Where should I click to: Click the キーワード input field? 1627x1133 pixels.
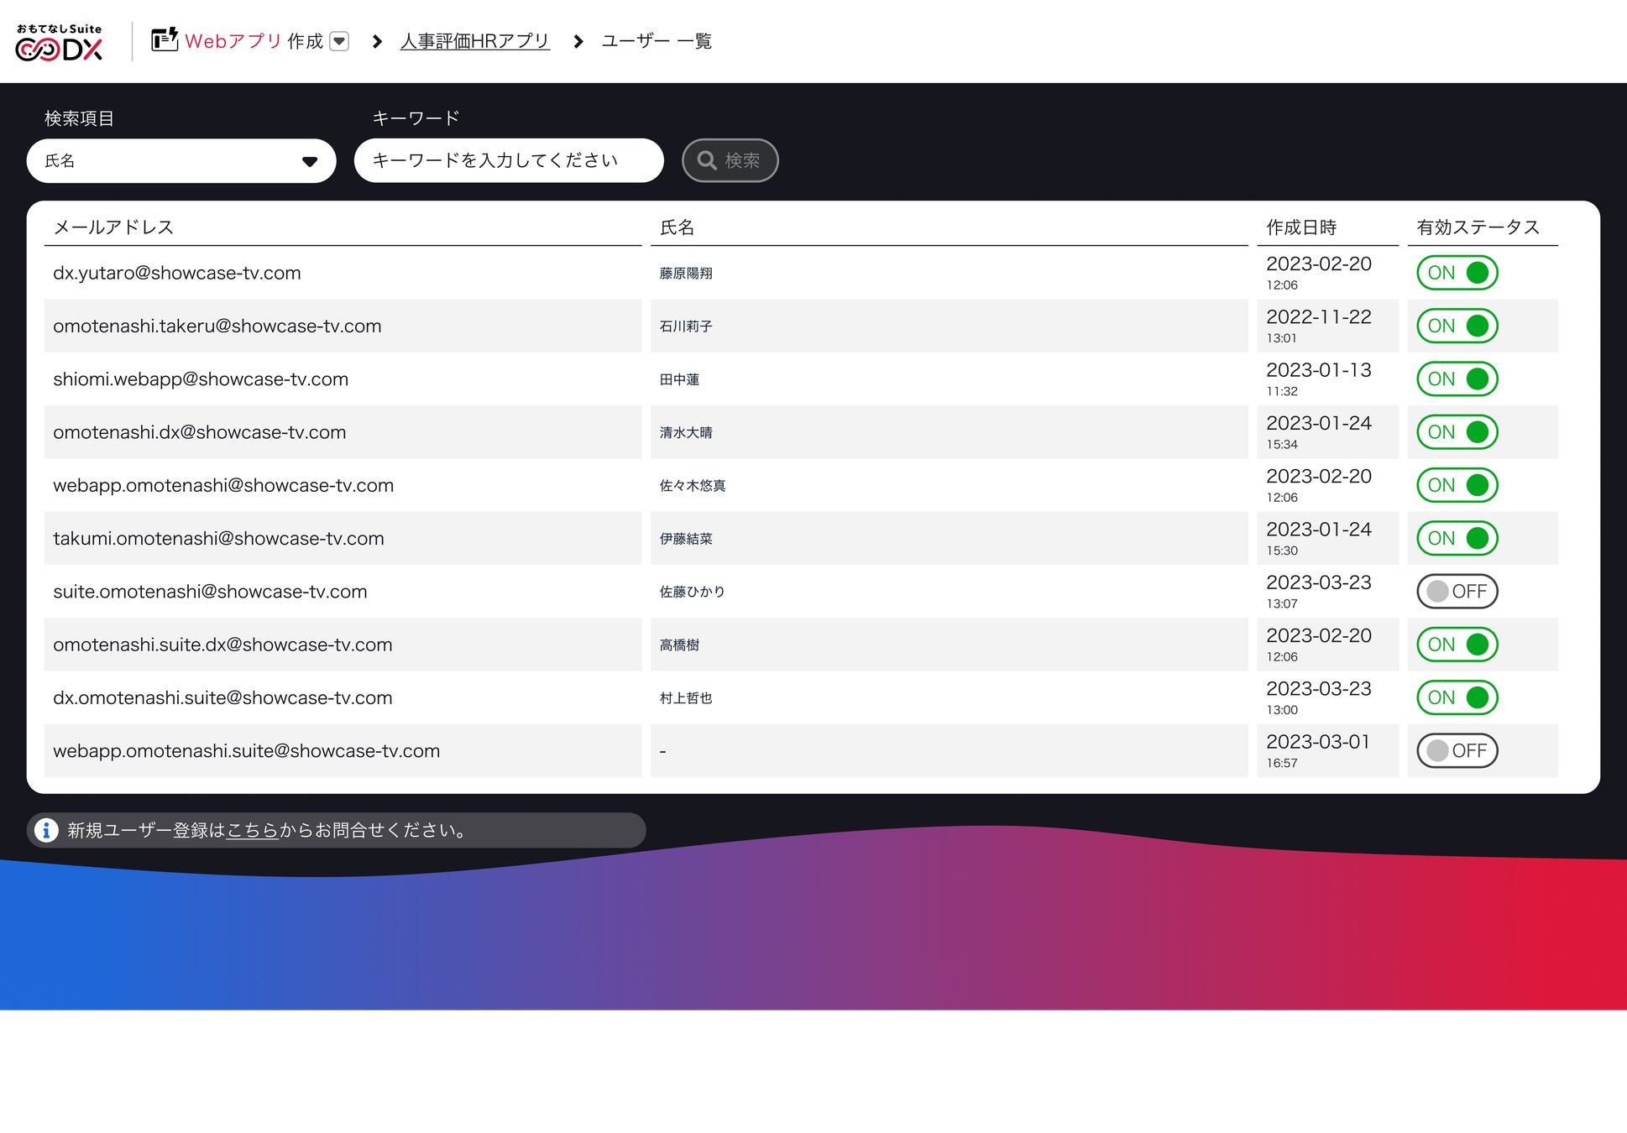508,160
